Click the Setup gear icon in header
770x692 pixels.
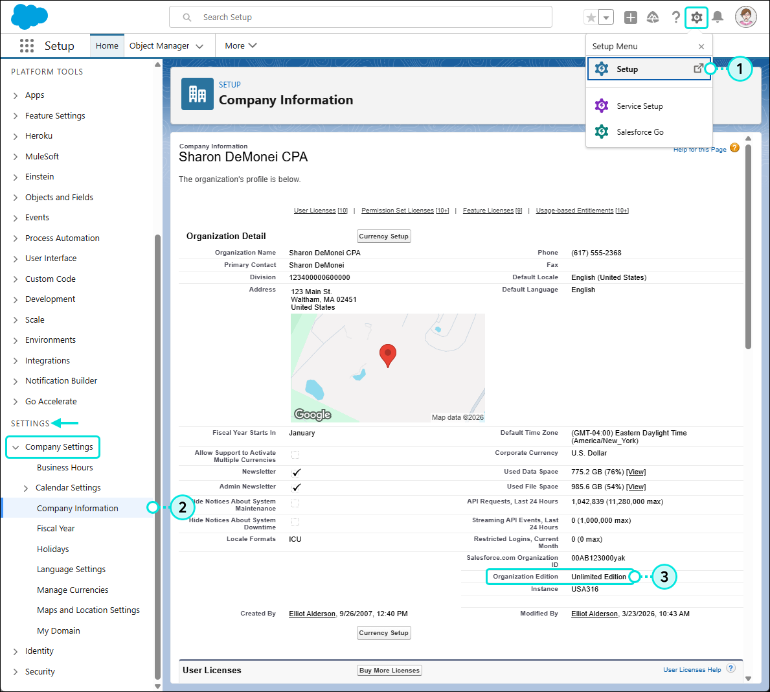coord(696,17)
